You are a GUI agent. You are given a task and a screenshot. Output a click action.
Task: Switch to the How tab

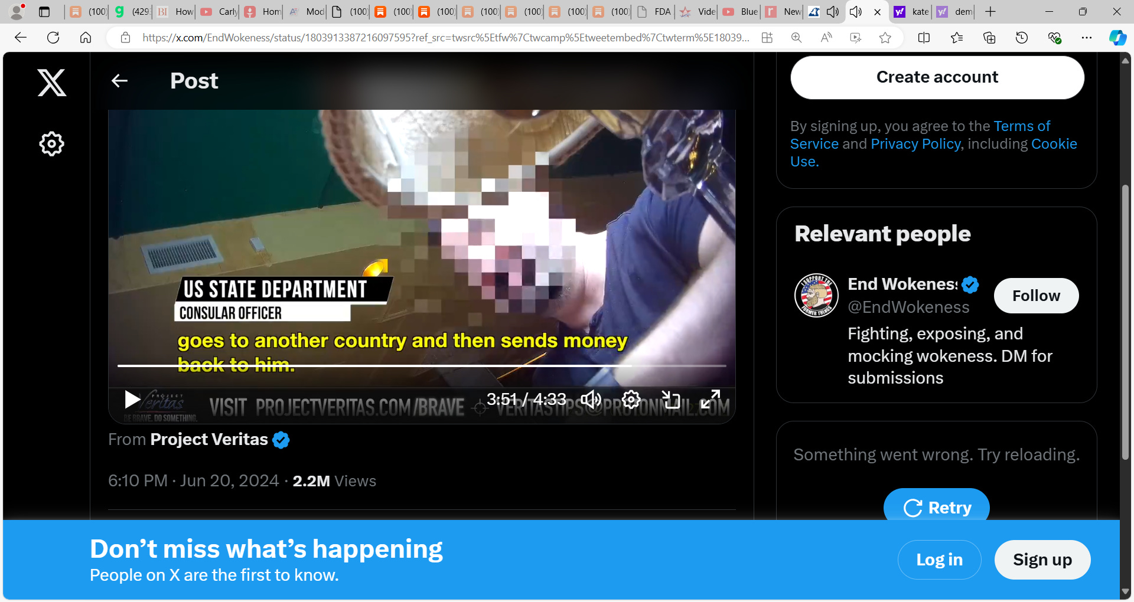click(175, 11)
